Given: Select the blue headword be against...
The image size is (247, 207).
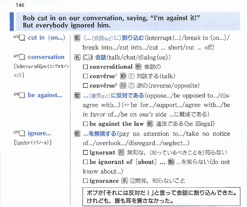Looking at the screenshot, I should click(x=45, y=95).
